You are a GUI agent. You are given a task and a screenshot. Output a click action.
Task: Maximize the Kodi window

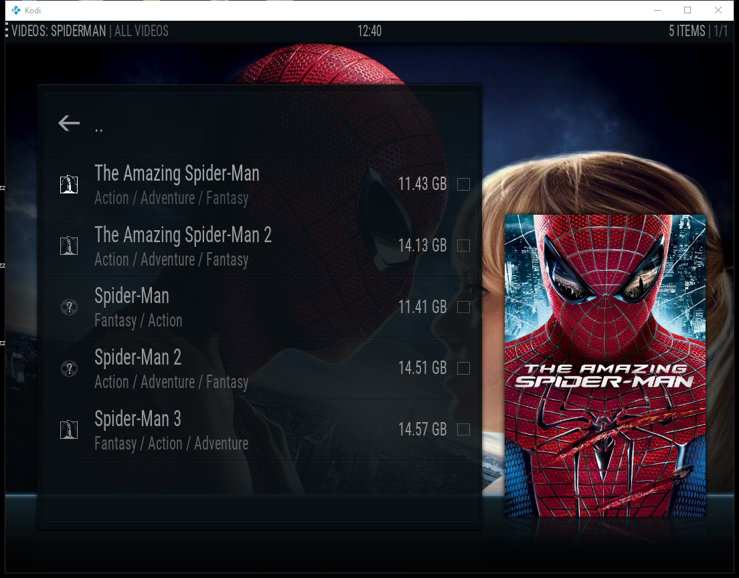687,10
